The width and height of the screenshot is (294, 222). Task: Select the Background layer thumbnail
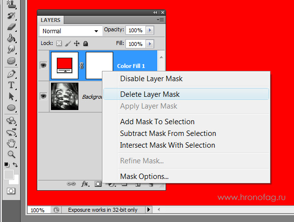click(65, 96)
